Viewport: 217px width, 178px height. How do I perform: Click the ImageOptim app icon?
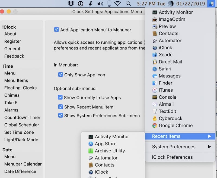pyautogui.click(x=155, y=19)
